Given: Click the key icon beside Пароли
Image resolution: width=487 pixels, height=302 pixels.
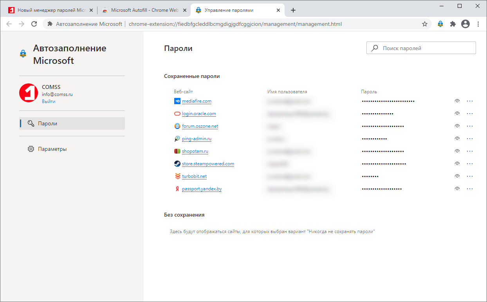Looking at the screenshot, I should coord(31,123).
